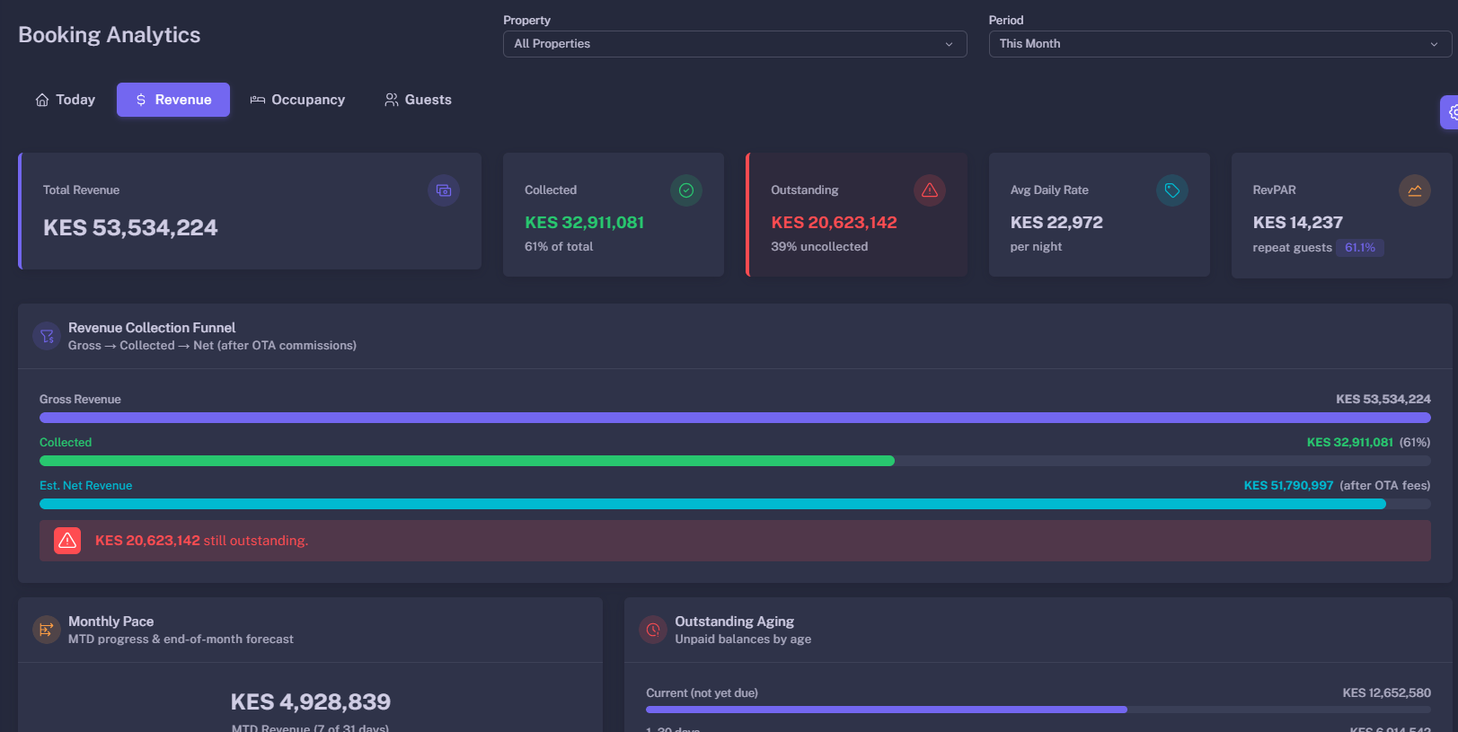This screenshot has height=732, width=1458.
Task: Click the 'per night' text on Avg Daily Rate
Action: click(1036, 247)
